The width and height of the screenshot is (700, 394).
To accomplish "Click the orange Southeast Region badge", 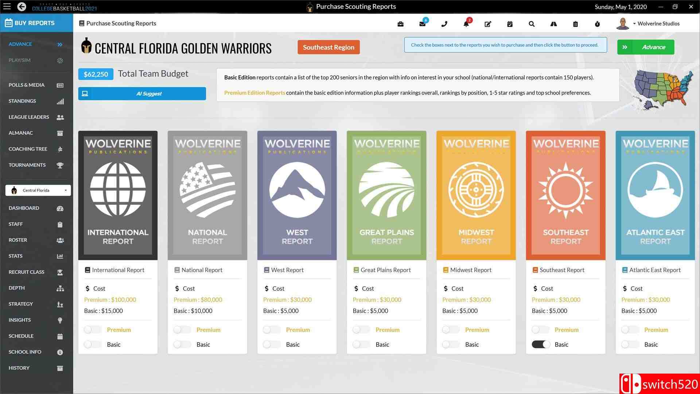I will pos(328,47).
